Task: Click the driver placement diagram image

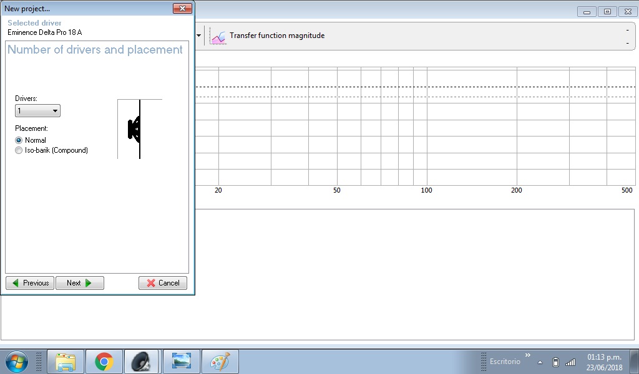Action: [x=140, y=129]
